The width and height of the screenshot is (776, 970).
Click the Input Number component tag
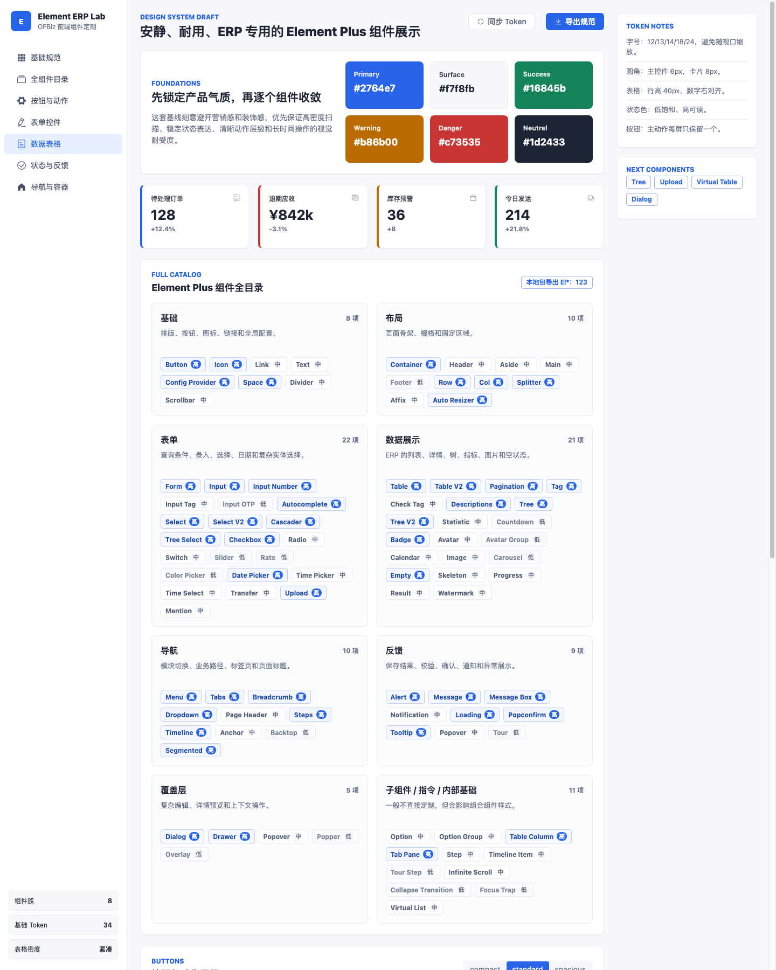click(282, 487)
